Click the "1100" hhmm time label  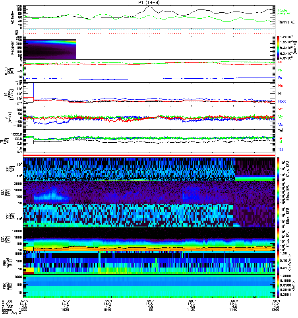tap(149, 310)
